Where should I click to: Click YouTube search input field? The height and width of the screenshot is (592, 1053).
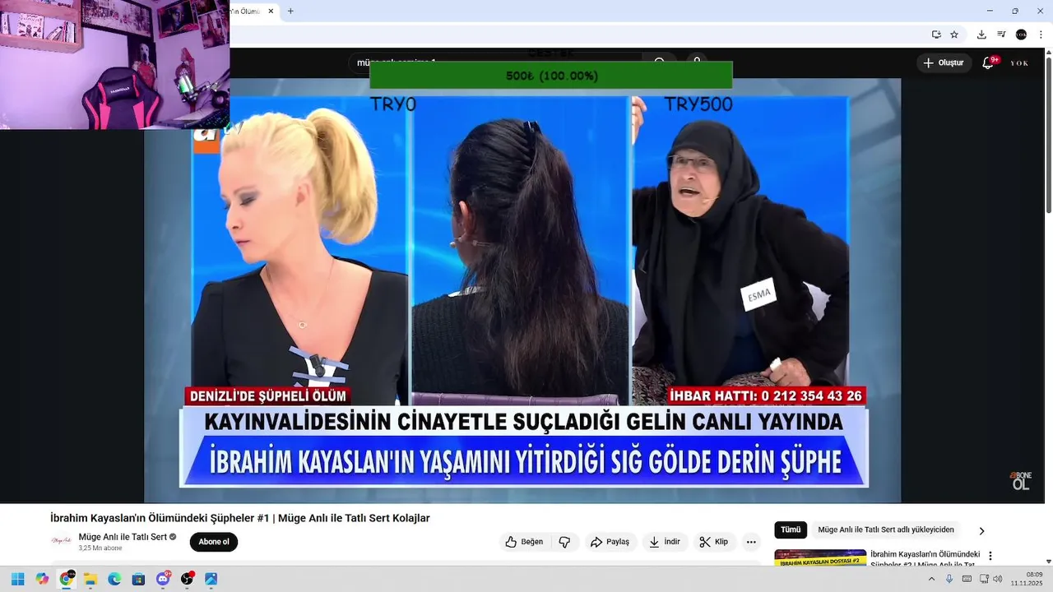(498, 62)
